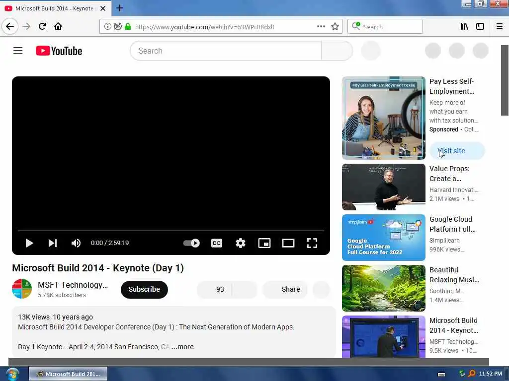Screen dimensions: 509x381
Task: Click the Google Cloud Platform Full... title
Action: pos(452,224)
